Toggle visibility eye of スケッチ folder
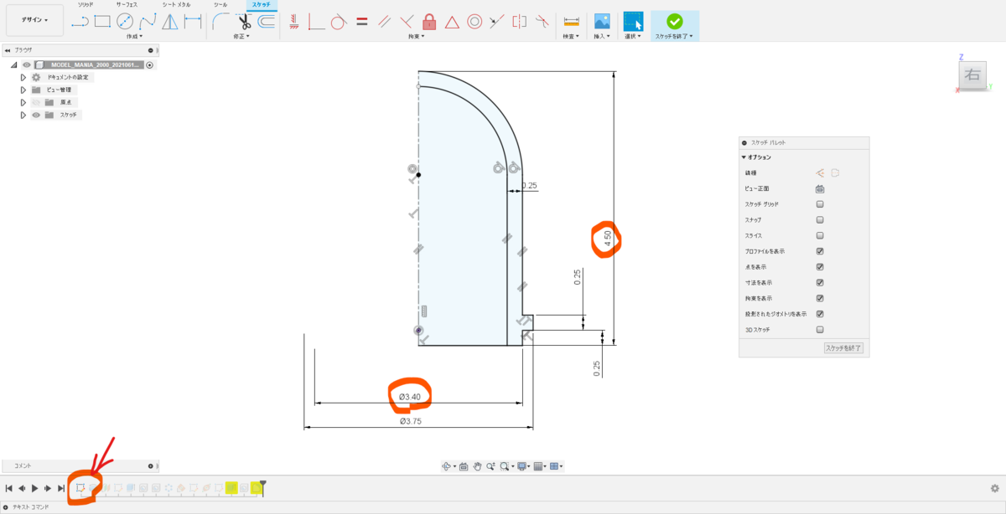The height and width of the screenshot is (514, 1006). pos(36,115)
